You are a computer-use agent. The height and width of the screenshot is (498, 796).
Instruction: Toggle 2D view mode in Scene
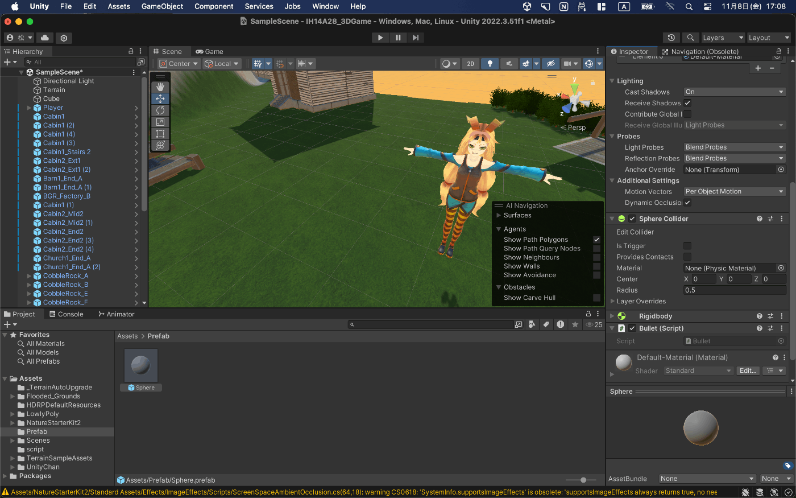coord(471,64)
